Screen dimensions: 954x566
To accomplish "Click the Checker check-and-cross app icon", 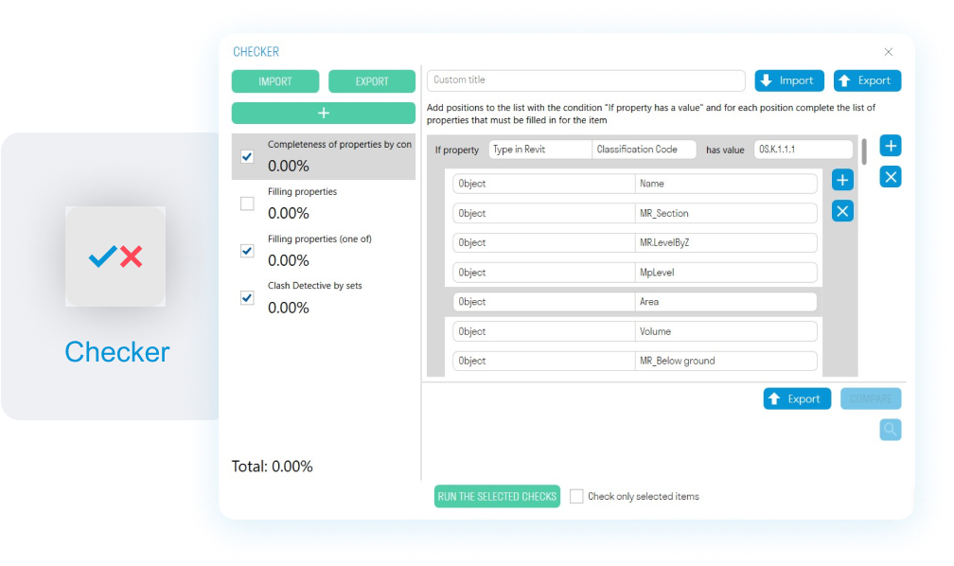I will point(115,256).
